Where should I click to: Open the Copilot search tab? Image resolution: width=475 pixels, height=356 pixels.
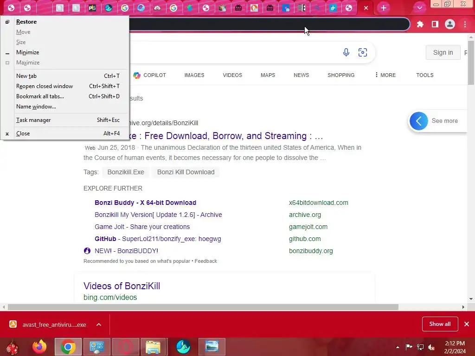click(150, 75)
